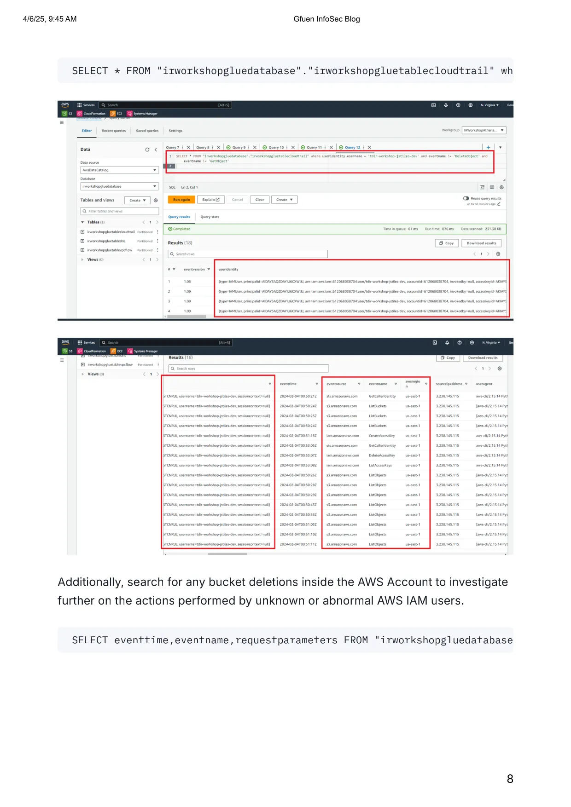Click the AWS console Search bar in eventtime results screenshot
The height and width of the screenshot is (807, 571).
[x=166, y=342]
